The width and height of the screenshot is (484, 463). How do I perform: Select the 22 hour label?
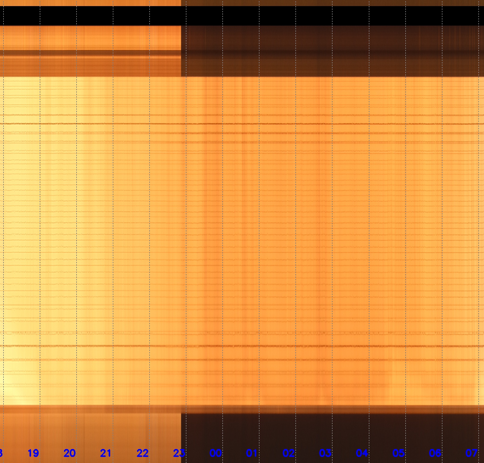[142, 453]
